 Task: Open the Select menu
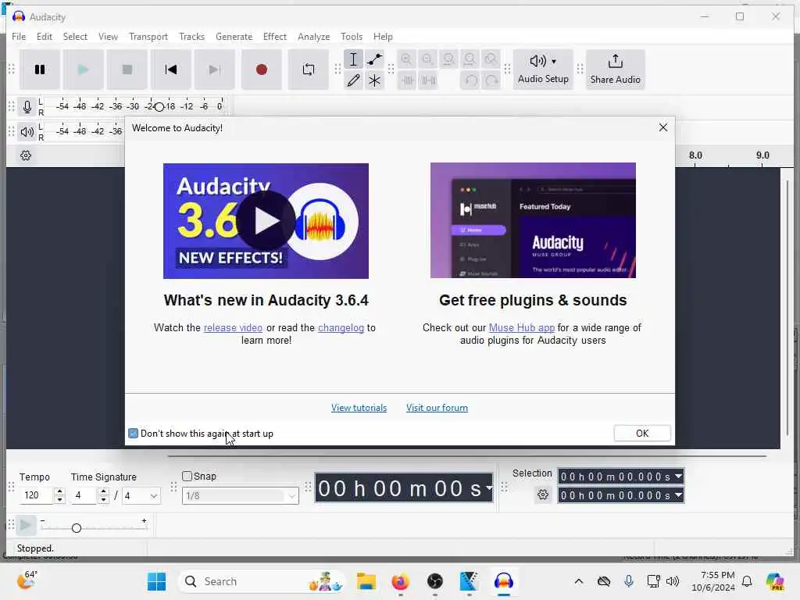click(x=75, y=37)
